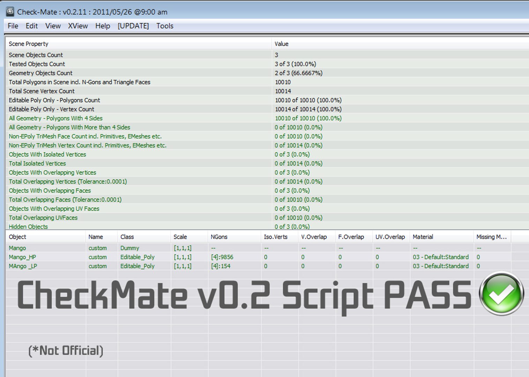
Task: Open the File menu
Action: coord(13,26)
